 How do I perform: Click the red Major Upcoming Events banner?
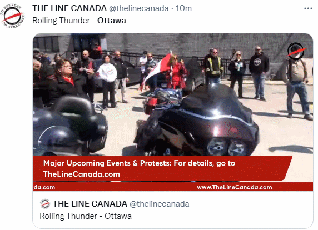click(162, 168)
